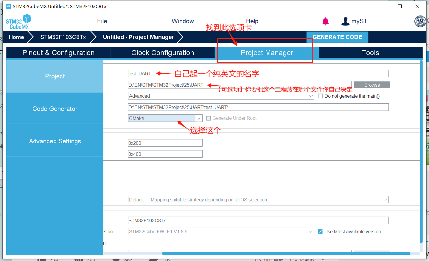Click the myST user account icon

pos(345,21)
